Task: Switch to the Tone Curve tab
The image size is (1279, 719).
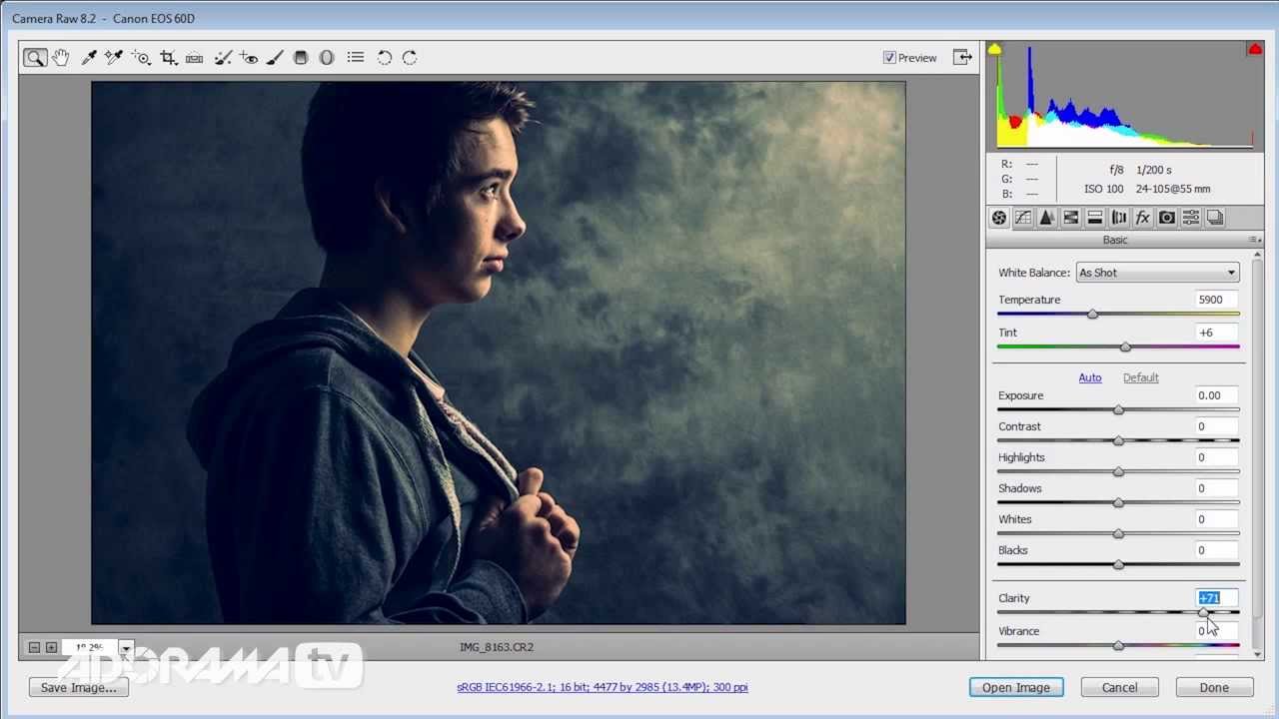Action: pos(1022,218)
